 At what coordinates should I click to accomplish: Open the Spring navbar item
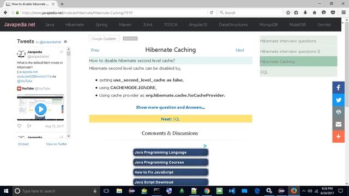101,24
